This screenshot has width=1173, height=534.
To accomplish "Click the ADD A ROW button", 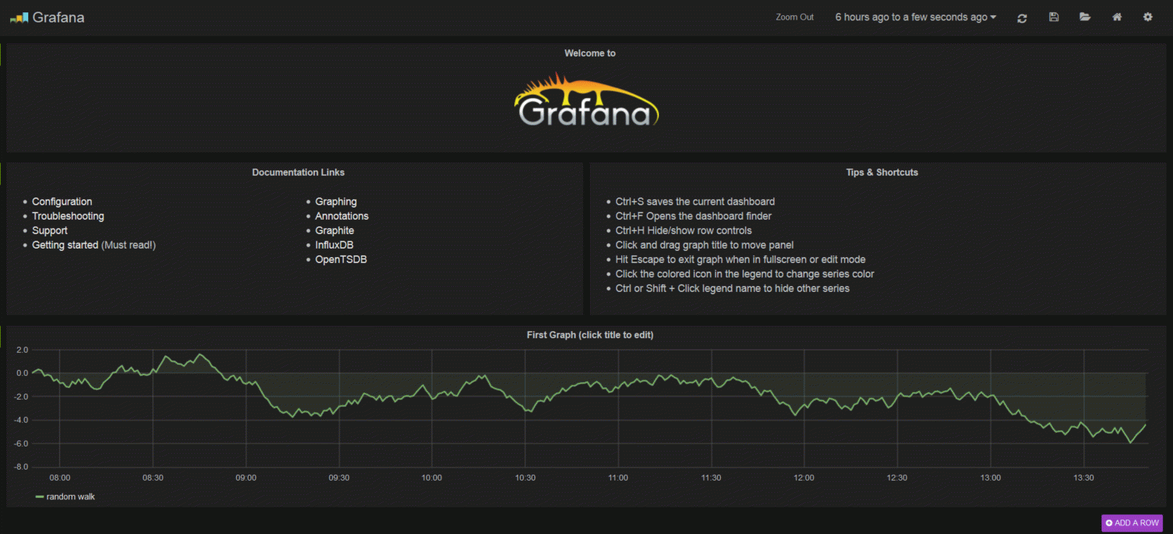I will [1132, 523].
